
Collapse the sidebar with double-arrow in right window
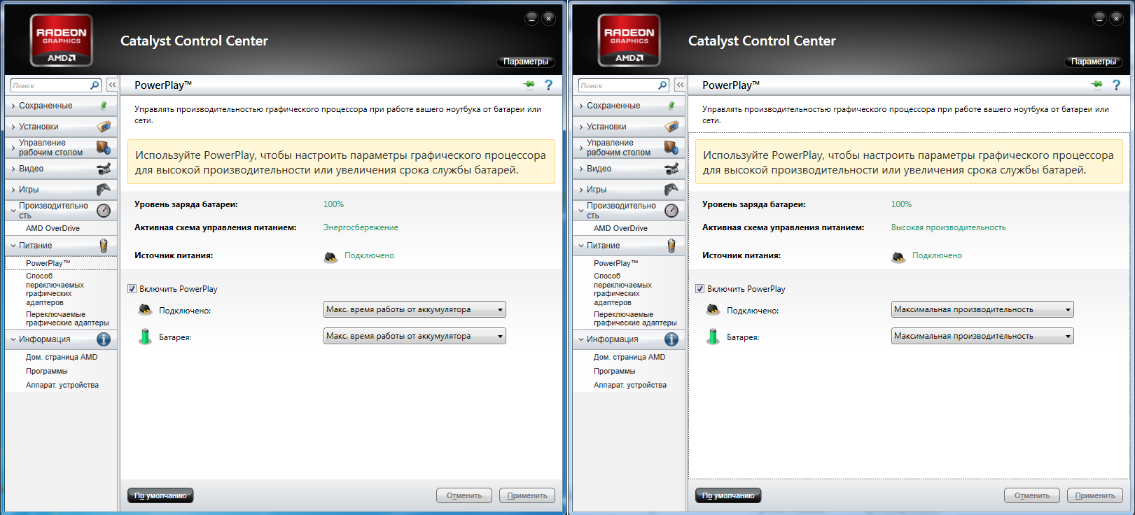pyautogui.click(x=680, y=85)
